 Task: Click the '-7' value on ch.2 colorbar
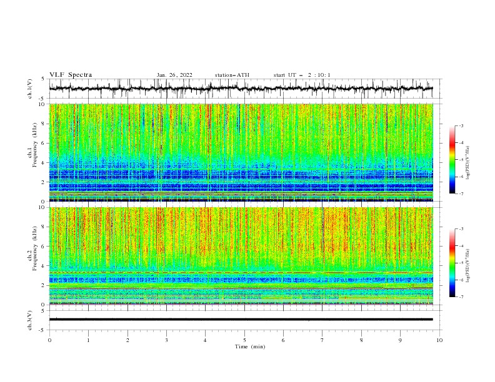[x=461, y=297]
